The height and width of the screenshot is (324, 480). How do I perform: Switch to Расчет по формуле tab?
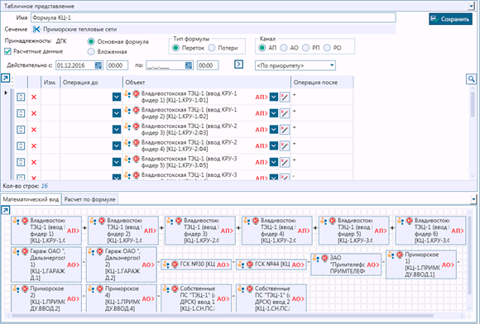(89, 199)
